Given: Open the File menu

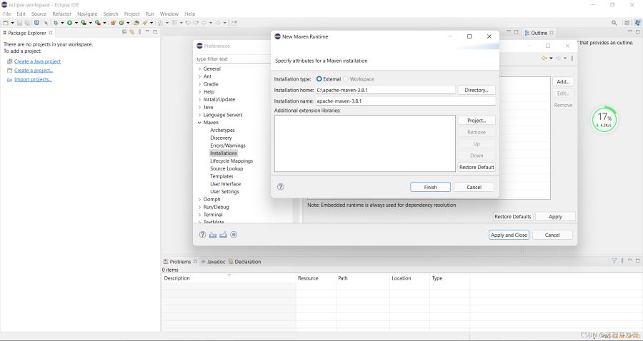Looking at the screenshot, I should (7, 14).
